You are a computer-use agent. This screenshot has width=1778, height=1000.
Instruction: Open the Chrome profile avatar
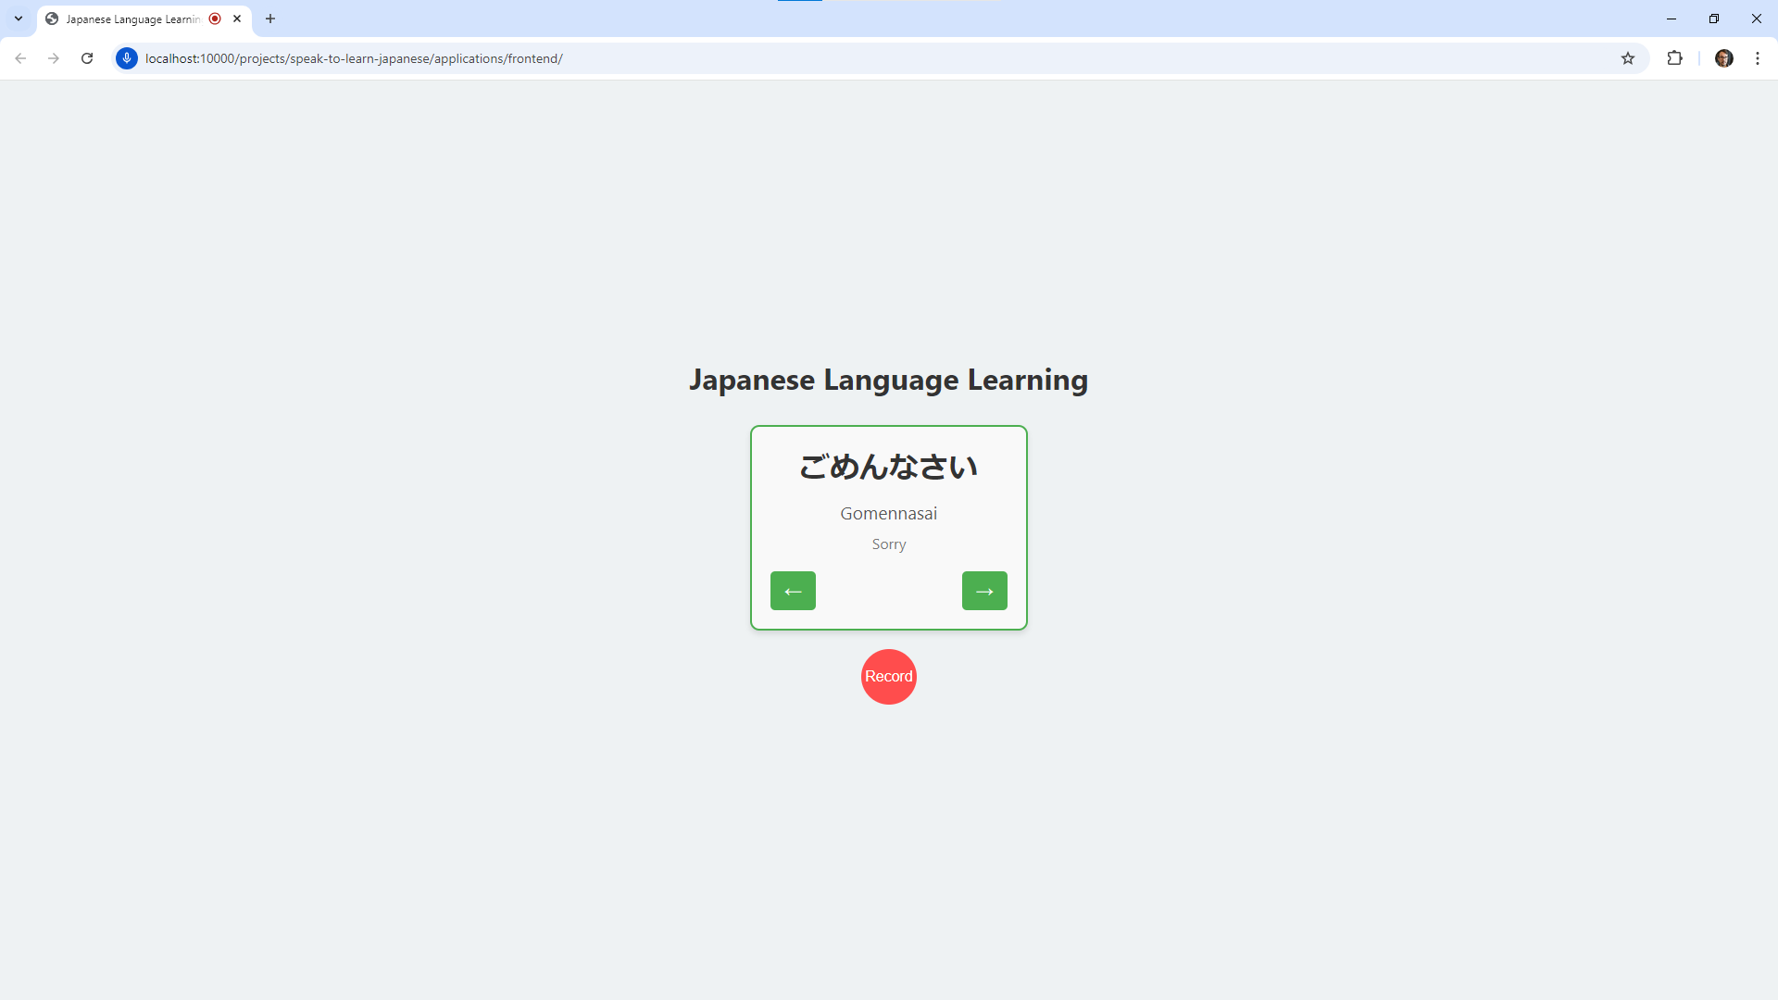point(1723,58)
